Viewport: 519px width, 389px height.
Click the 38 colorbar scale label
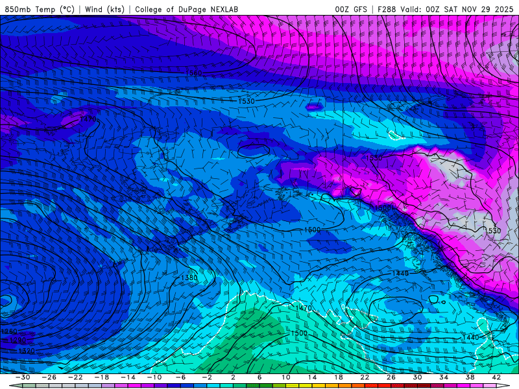470,377
